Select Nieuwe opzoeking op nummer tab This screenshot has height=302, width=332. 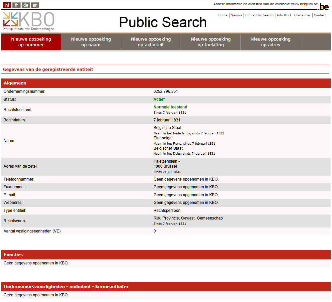pyautogui.click(x=31, y=42)
